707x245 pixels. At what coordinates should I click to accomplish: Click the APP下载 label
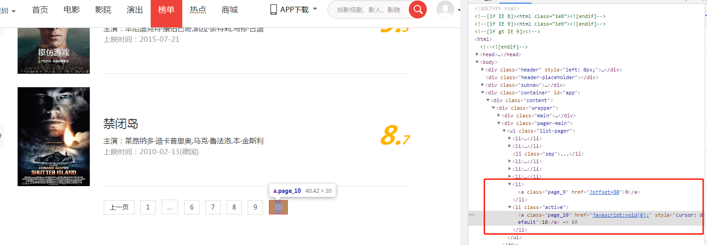[x=295, y=9]
